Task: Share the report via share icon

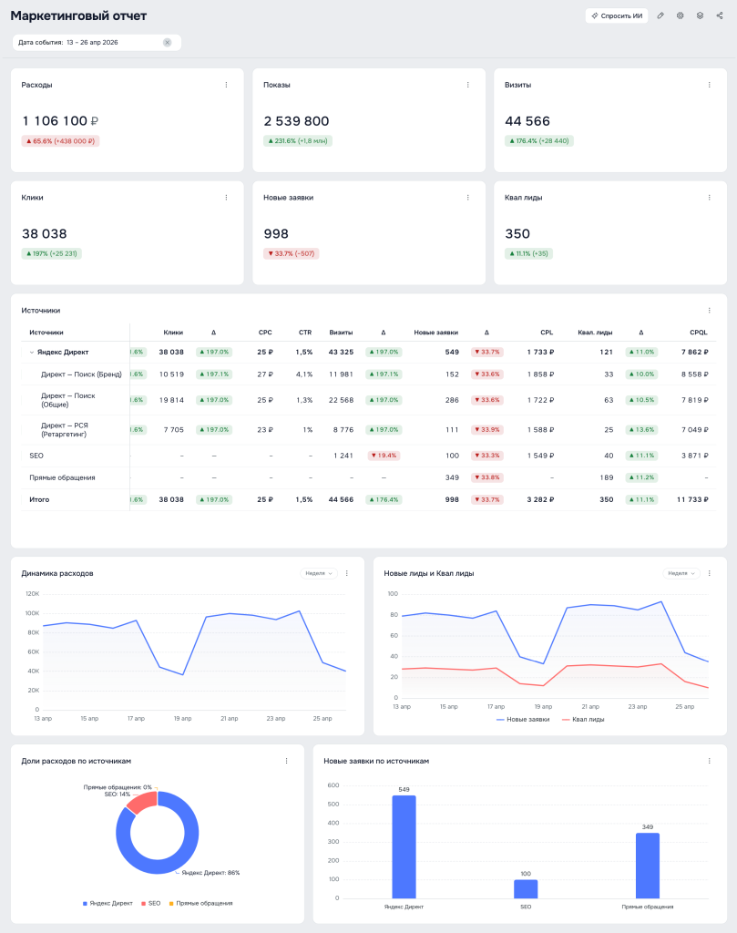Action: (x=720, y=16)
